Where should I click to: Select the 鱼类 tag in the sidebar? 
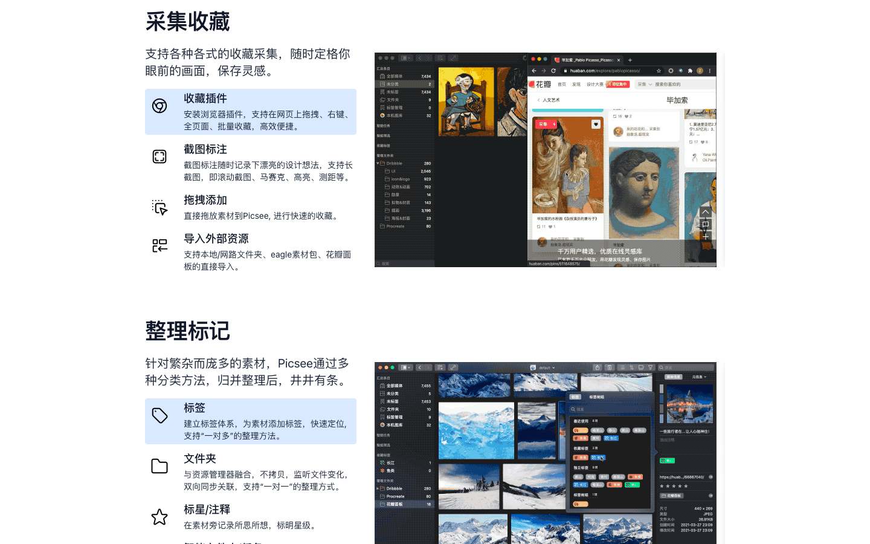click(x=405, y=471)
